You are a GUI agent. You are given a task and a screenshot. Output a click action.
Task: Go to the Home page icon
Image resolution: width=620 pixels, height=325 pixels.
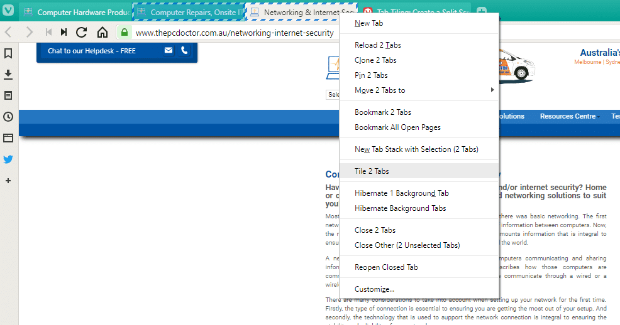(x=102, y=33)
